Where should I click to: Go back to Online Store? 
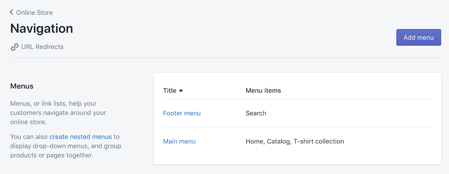(x=34, y=13)
